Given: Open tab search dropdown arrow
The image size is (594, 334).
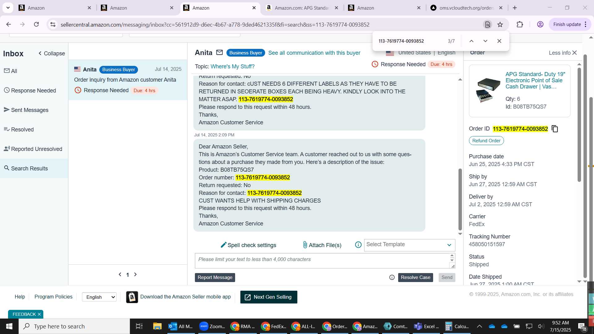Looking at the screenshot, I should pos(8,8).
